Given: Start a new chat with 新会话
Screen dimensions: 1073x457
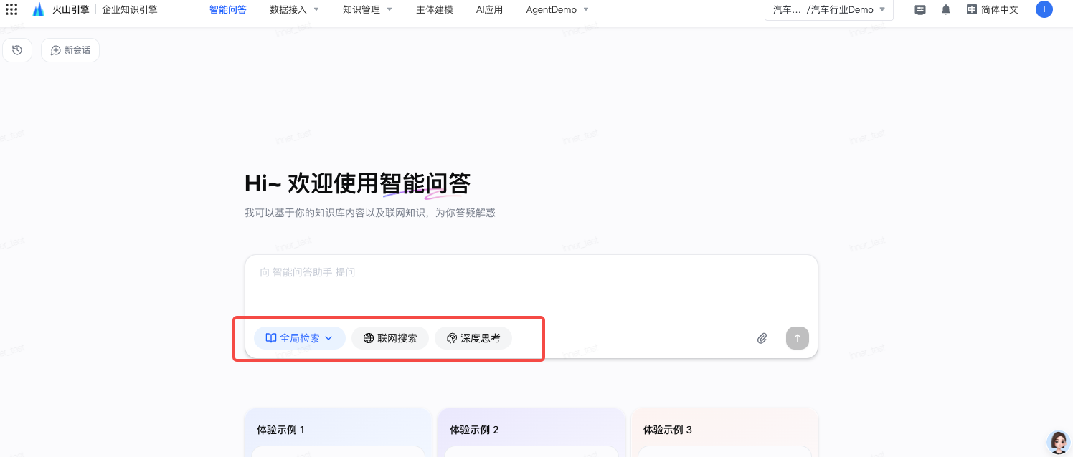Looking at the screenshot, I should 70,50.
